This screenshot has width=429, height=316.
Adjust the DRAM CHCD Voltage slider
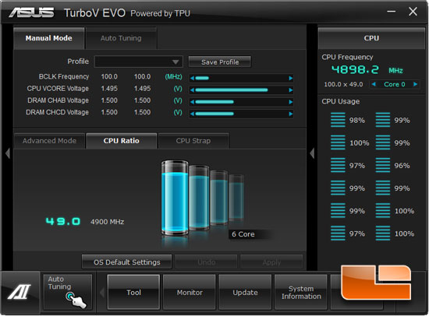241,114
